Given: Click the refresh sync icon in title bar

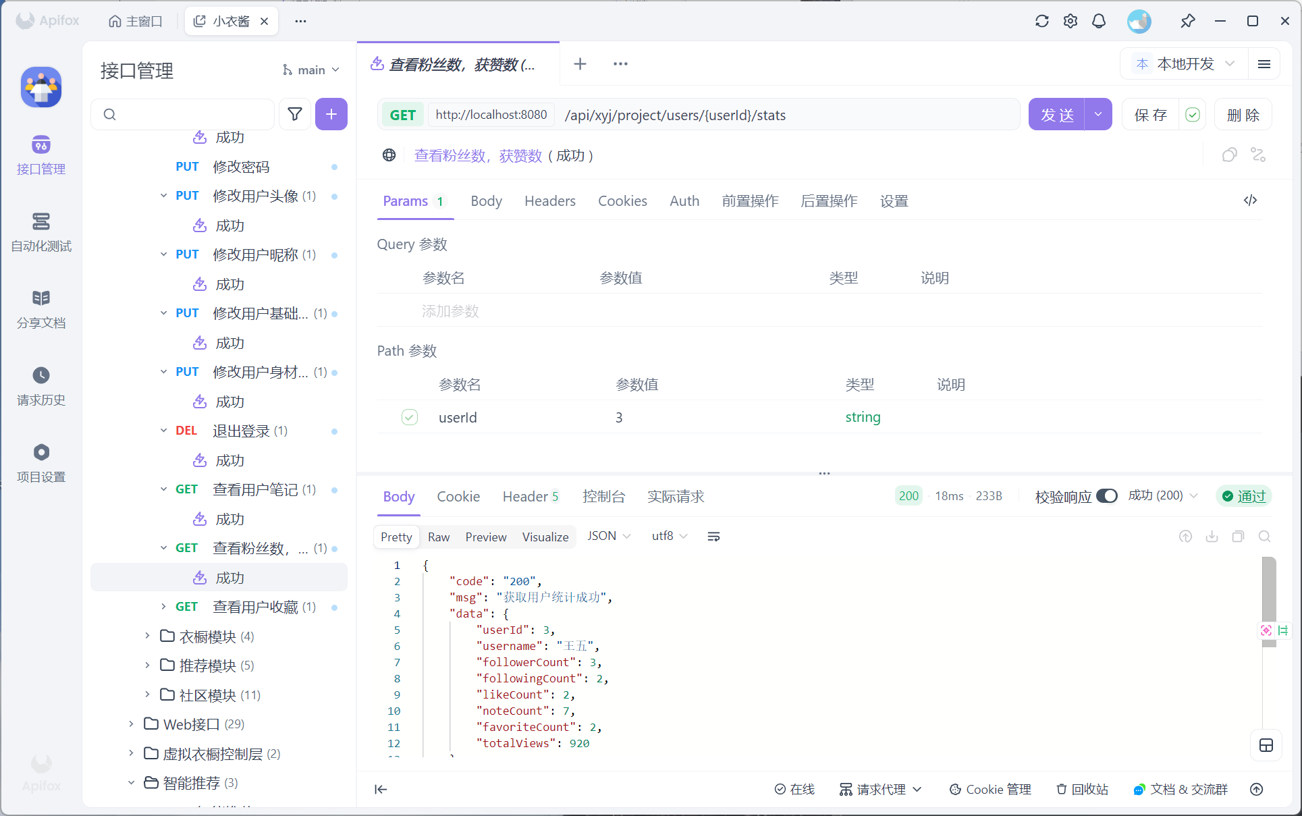Looking at the screenshot, I should [1041, 21].
